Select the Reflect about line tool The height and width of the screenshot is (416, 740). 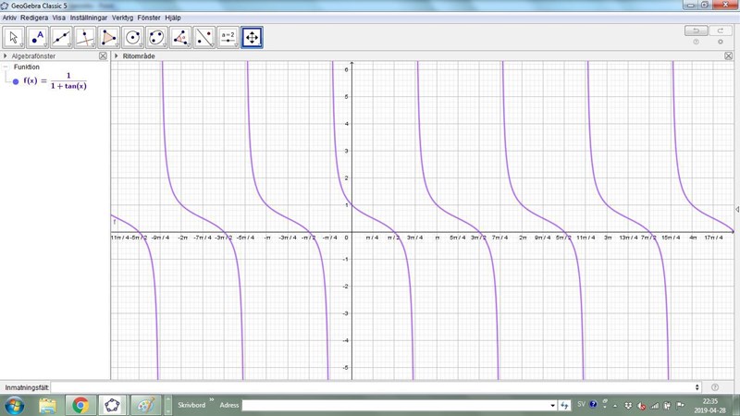[205, 38]
